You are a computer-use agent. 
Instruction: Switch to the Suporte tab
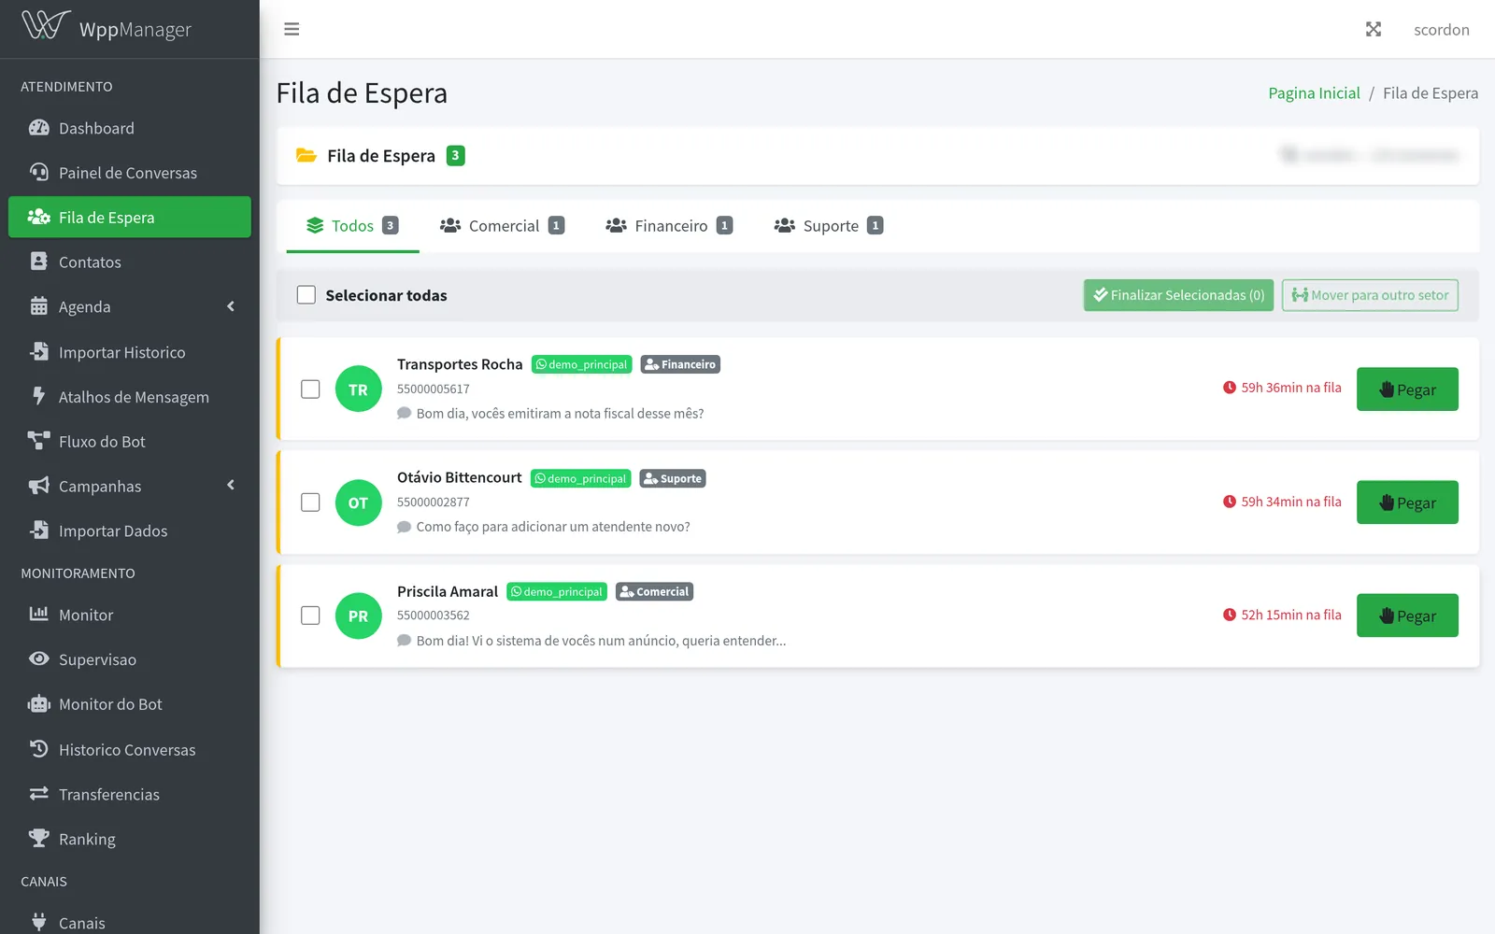point(829,226)
